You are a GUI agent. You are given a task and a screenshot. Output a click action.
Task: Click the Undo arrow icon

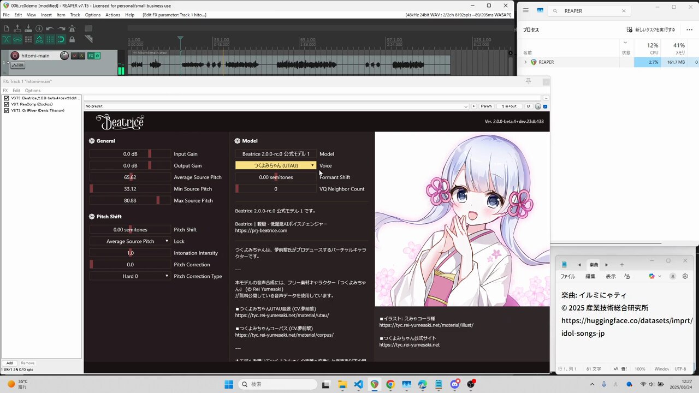pos(50,28)
